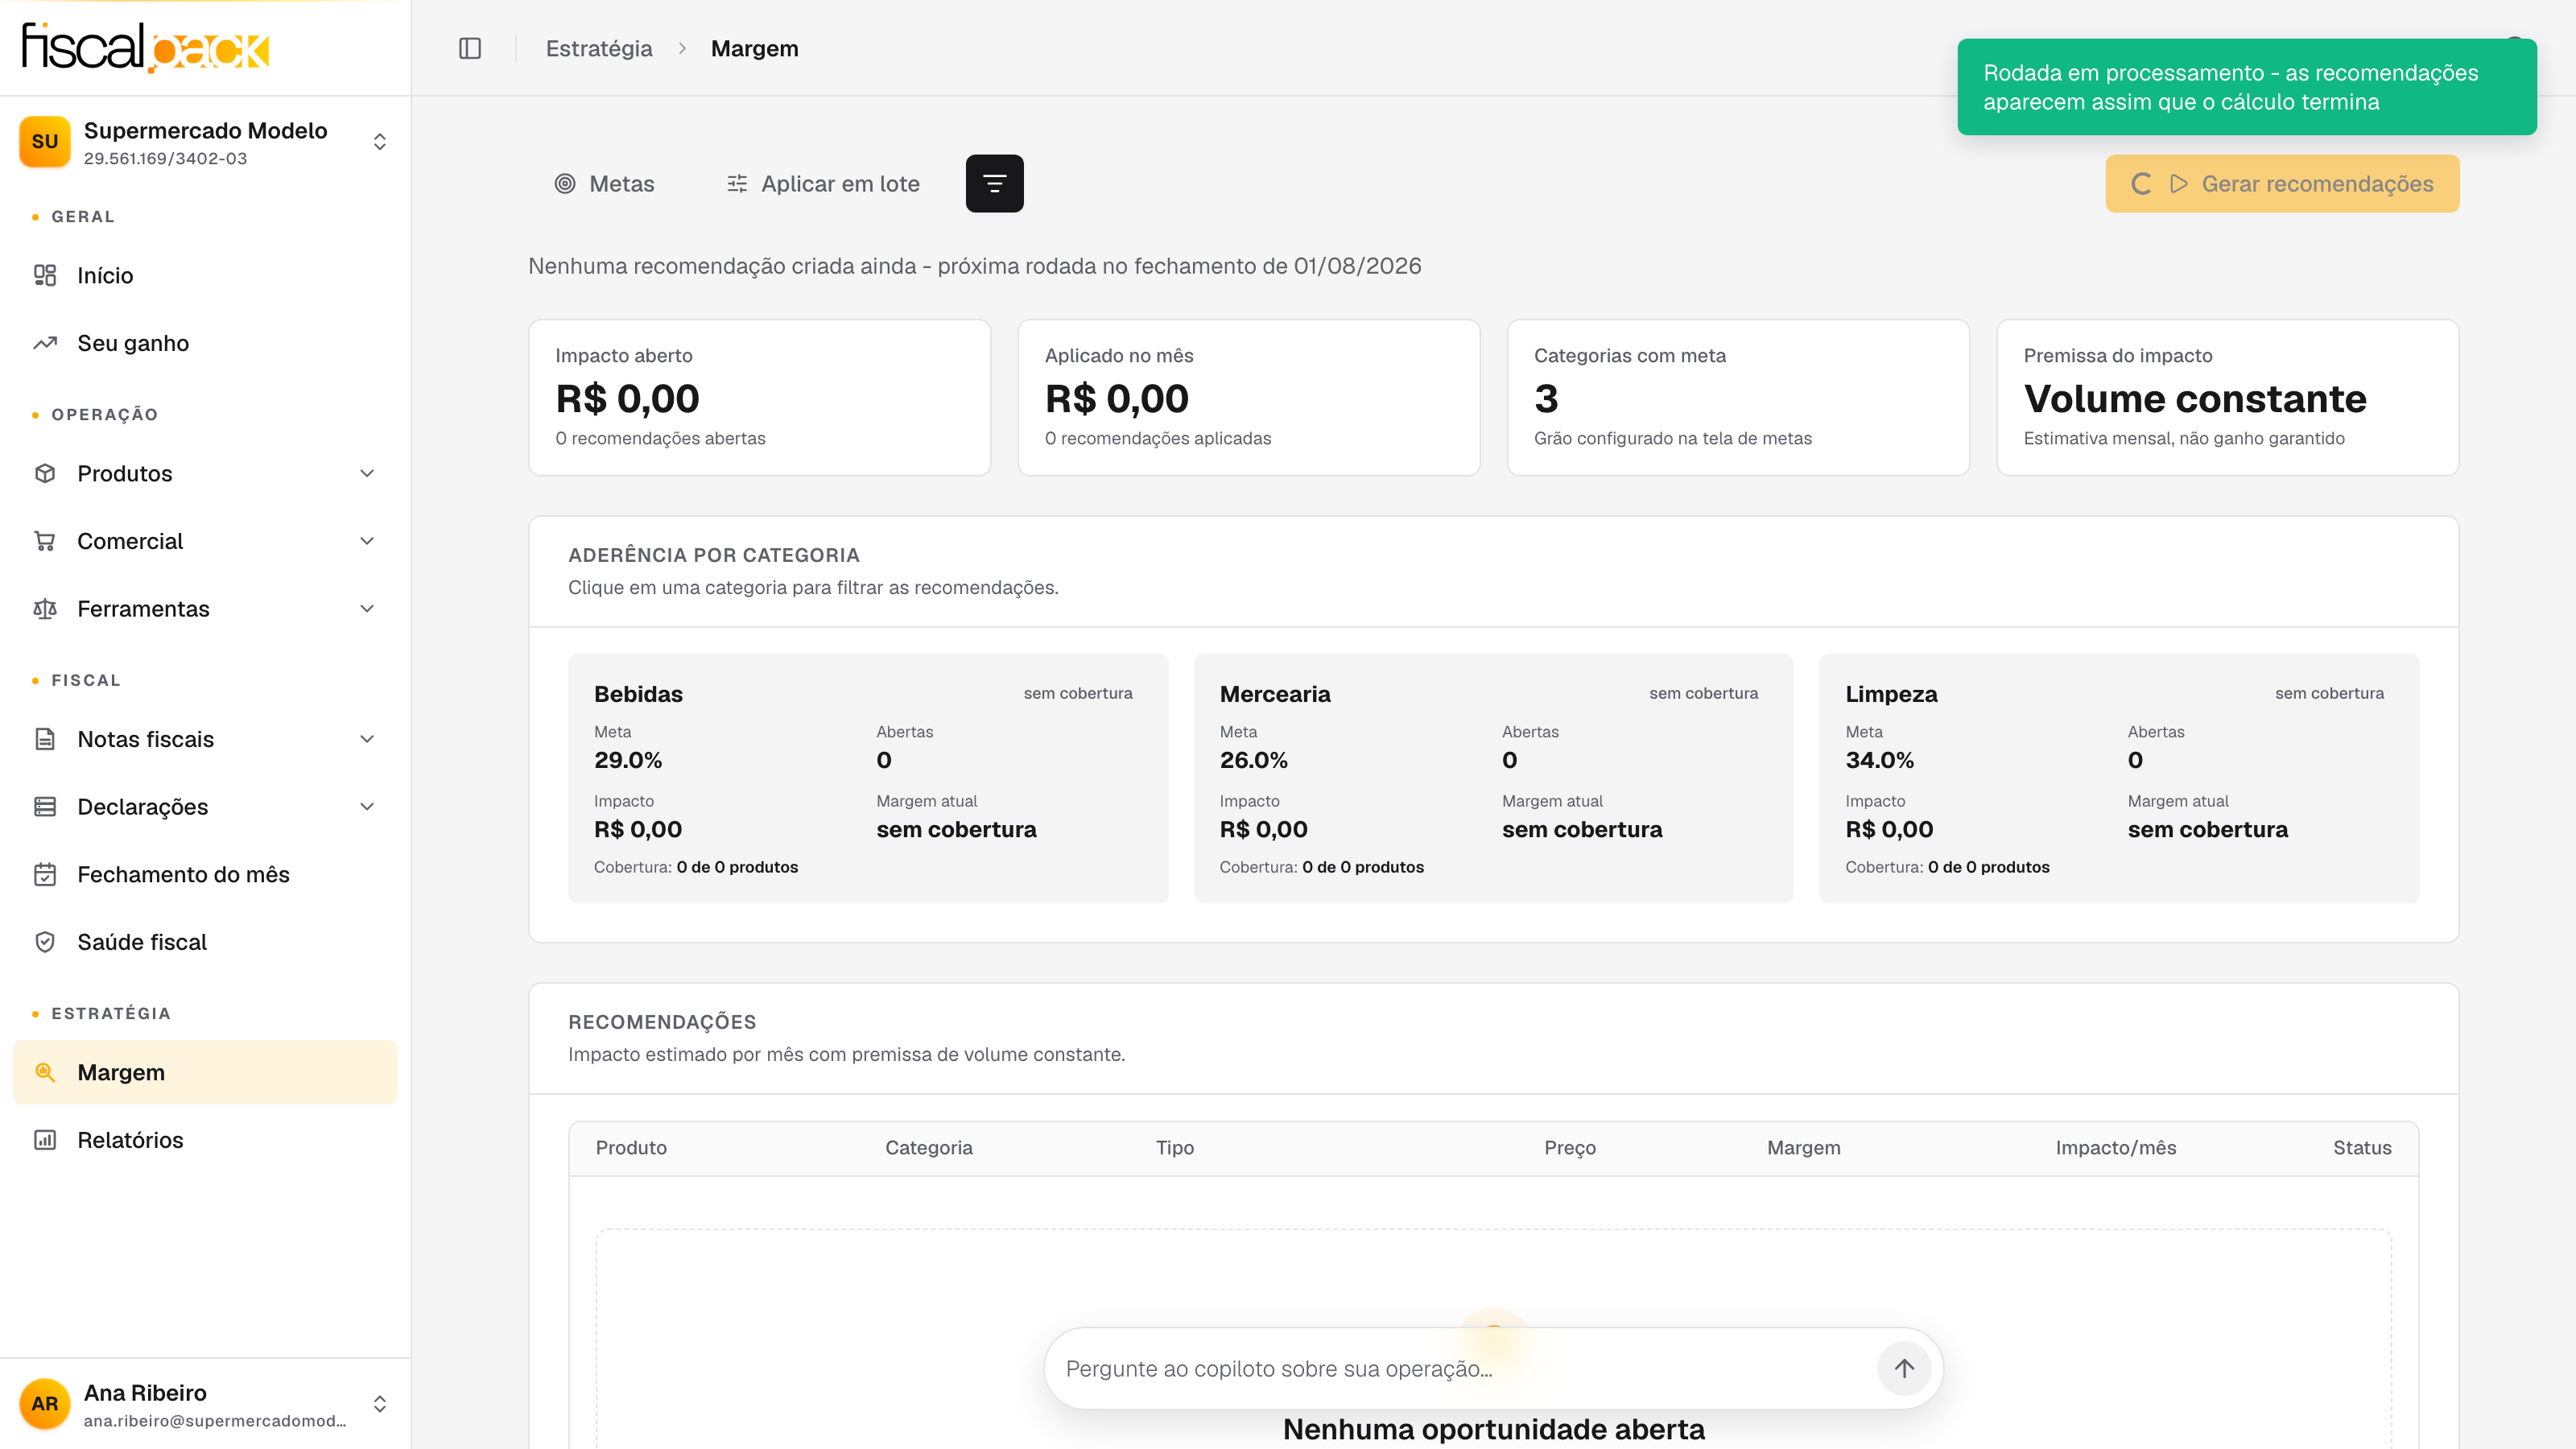Image resolution: width=2576 pixels, height=1449 pixels.
Task: Click the Bebidas 29.0% meta value
Action: pos(628,760)
